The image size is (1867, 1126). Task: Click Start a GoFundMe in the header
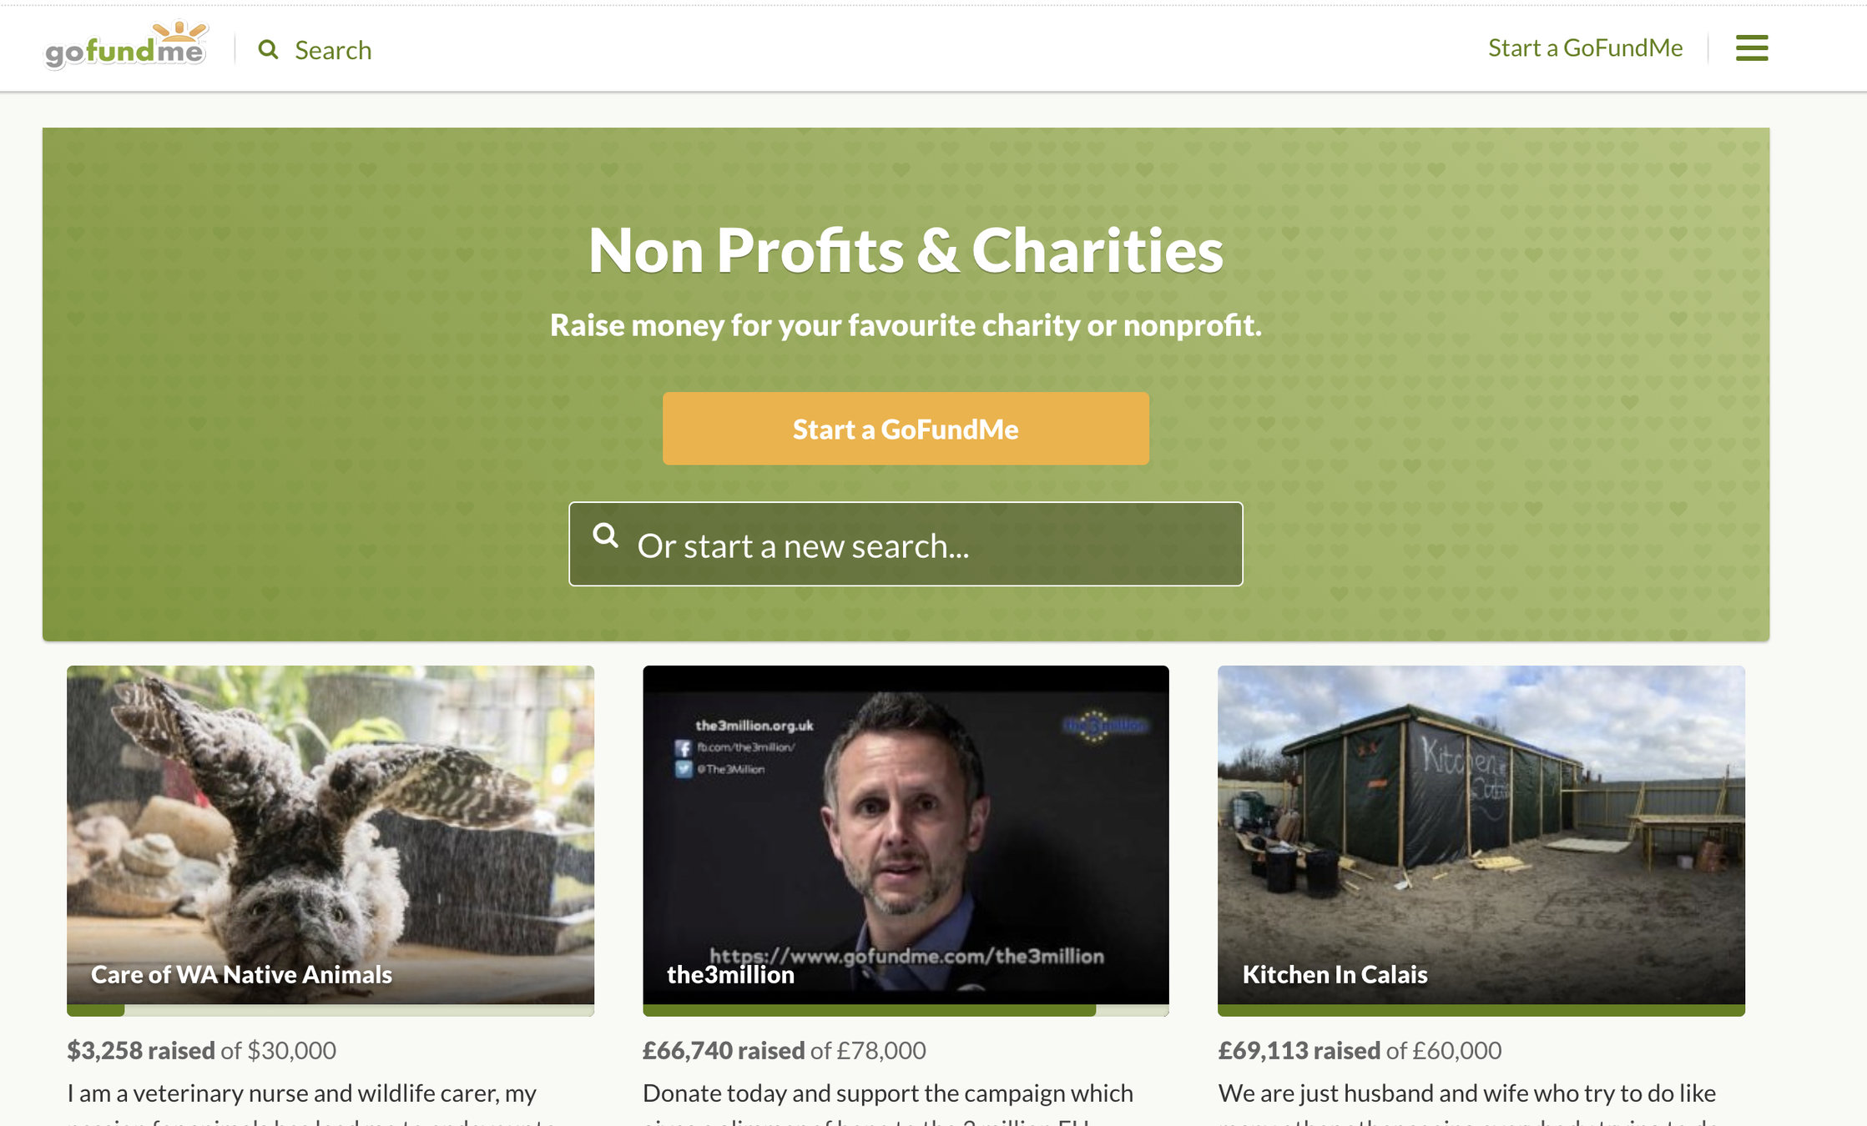tap(1585, 48)
